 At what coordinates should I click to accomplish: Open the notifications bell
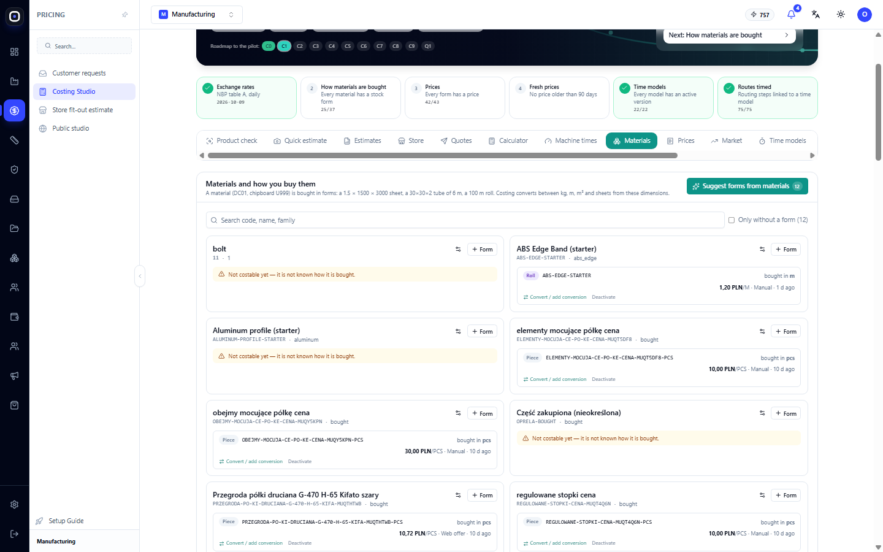click(x=791, y=14)
